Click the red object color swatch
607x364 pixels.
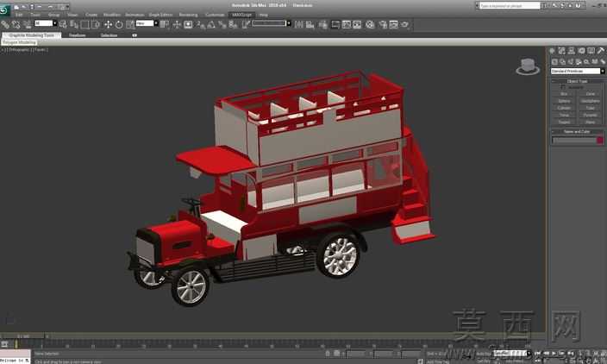599,141
